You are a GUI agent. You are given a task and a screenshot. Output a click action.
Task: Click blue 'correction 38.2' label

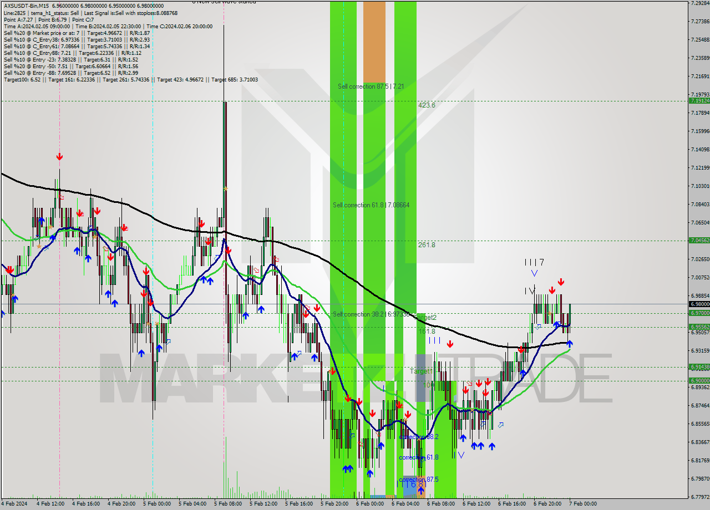tap(419, 437)
